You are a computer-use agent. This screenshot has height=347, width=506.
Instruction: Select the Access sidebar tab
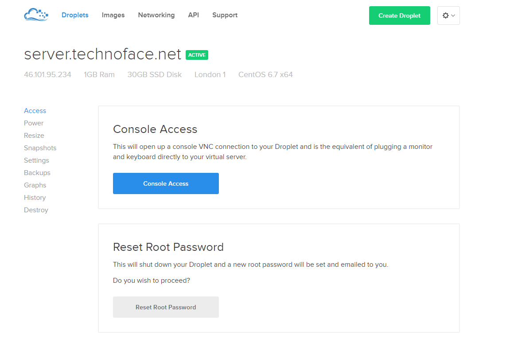coord(35,111)
